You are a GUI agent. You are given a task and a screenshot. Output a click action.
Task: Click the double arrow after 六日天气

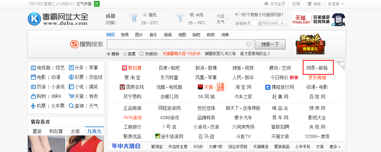coord(227,19)
